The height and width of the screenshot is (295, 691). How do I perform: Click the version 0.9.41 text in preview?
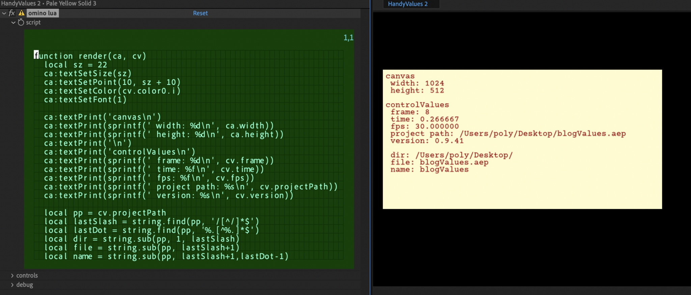427,141
